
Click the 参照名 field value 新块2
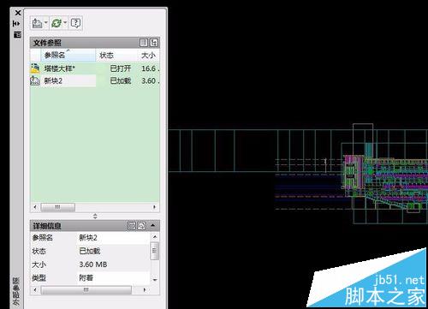pos(88,237)
